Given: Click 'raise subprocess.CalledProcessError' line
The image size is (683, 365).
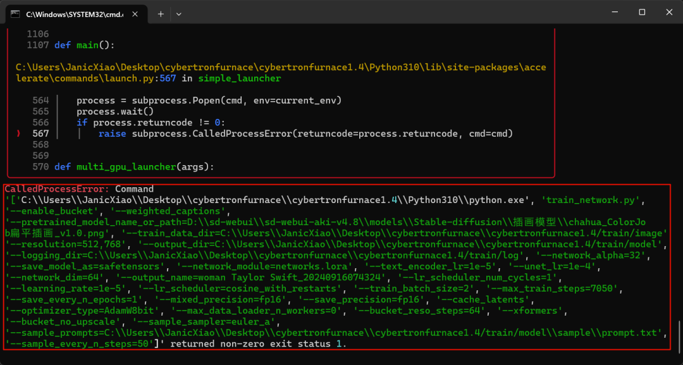Looking at the screenshot, I should click(306, 133).
